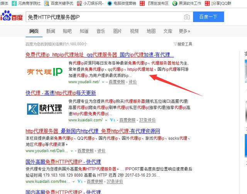The width and height of the screenshot is (247, 194).
Task: Open 百度快照 for www.kuaidaili.com/
Action: point(127,120)
